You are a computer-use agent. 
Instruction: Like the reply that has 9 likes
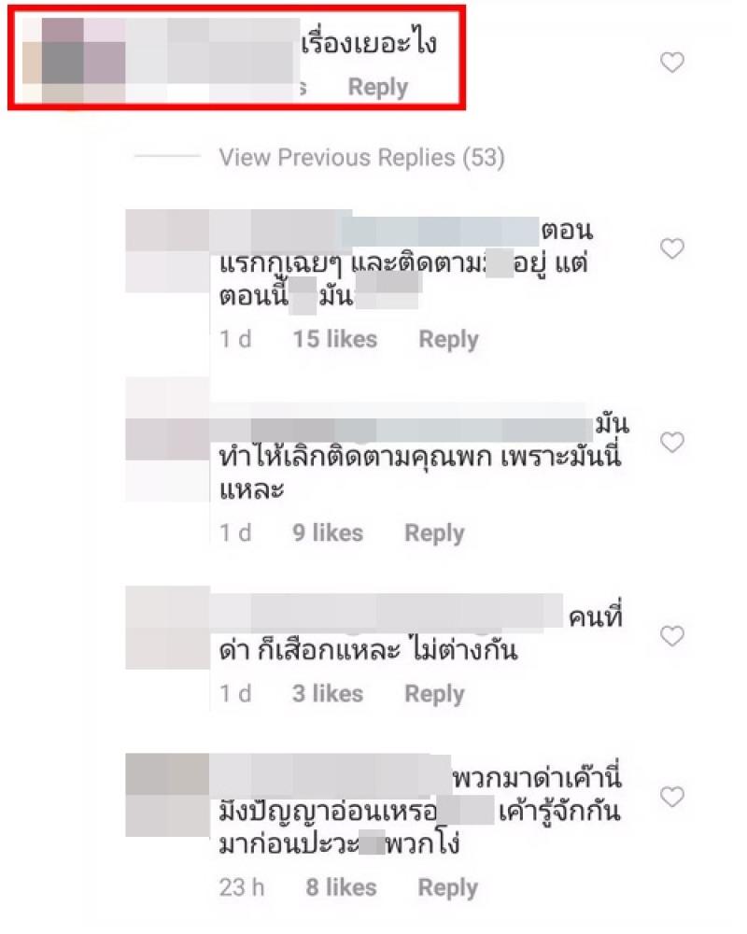[x=672, y=442]
